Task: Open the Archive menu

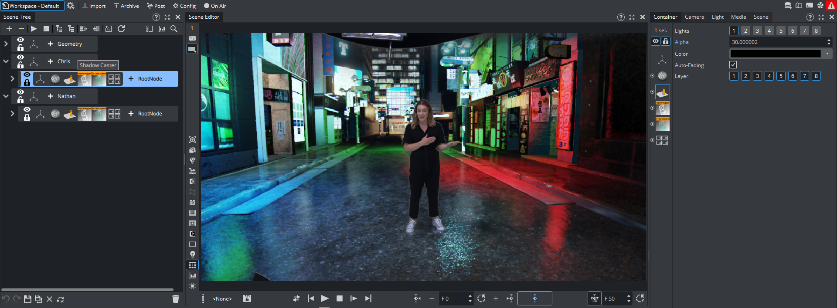Action: pyautogui.click(x=126, y=6)
